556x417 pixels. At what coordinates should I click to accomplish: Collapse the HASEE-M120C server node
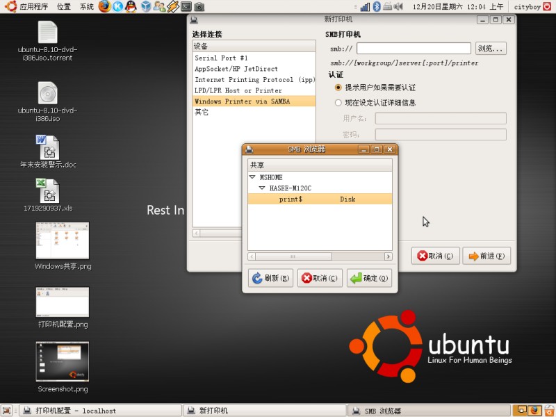point(262,188)
